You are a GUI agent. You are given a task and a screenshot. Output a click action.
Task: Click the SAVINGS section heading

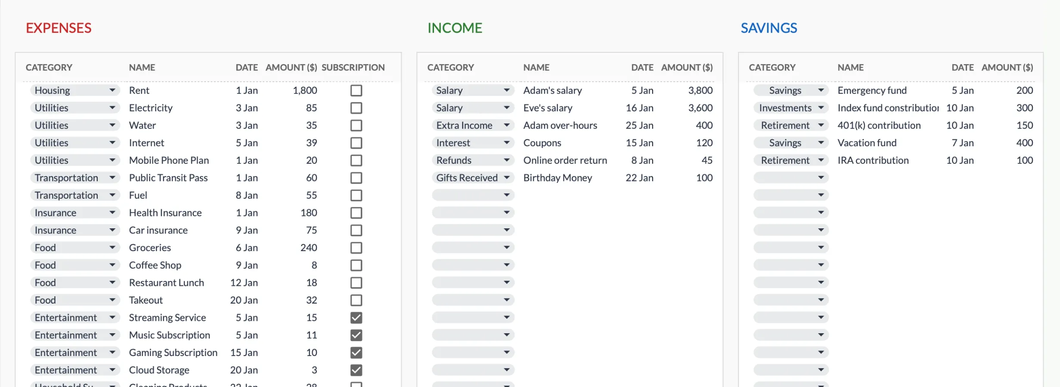(769, 28)
